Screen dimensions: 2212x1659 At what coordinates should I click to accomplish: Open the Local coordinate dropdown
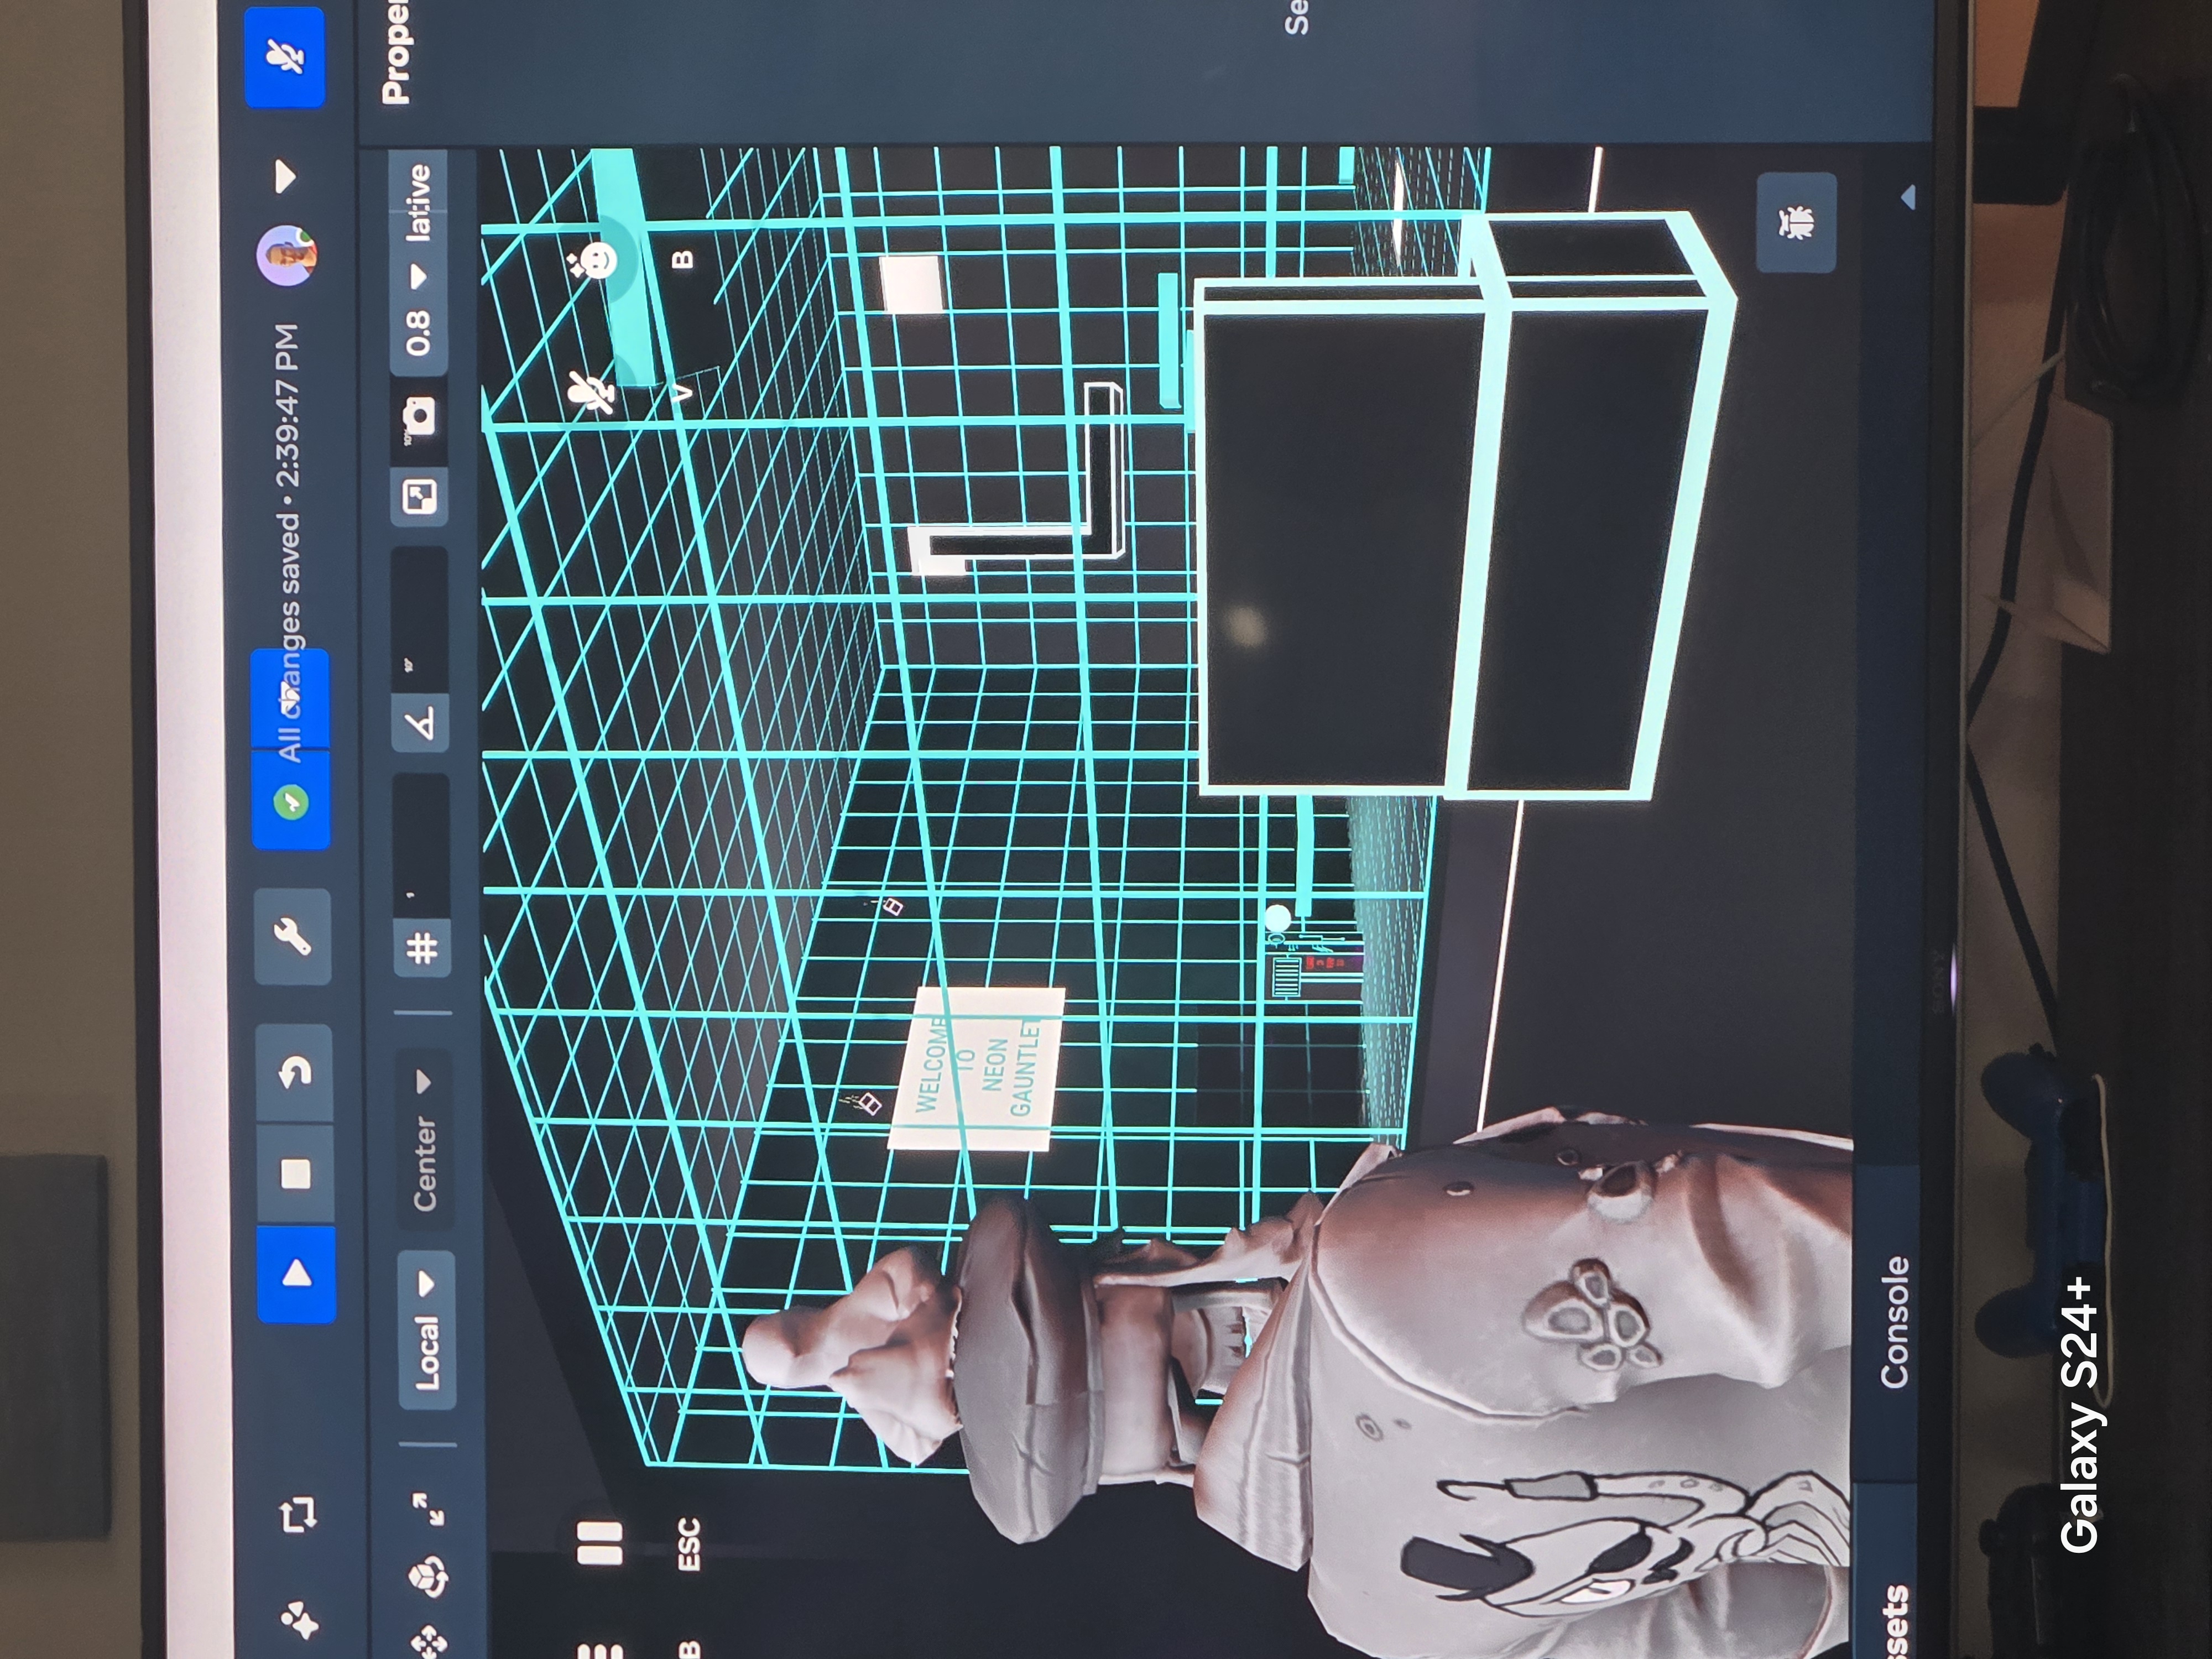427,1330
